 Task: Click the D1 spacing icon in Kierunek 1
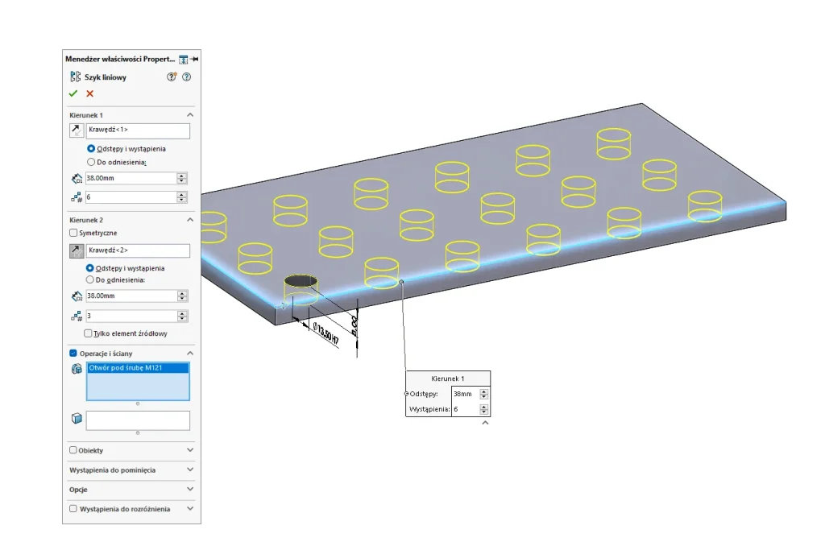77,179
